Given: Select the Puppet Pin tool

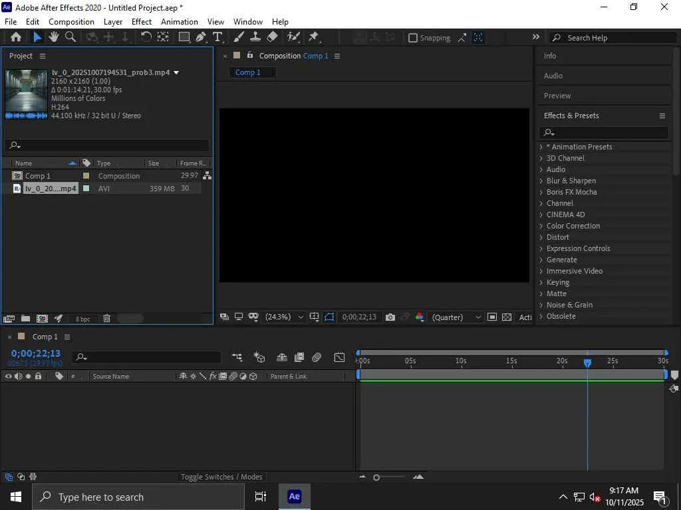Looking at the screenshot, I should coord(314,37).
